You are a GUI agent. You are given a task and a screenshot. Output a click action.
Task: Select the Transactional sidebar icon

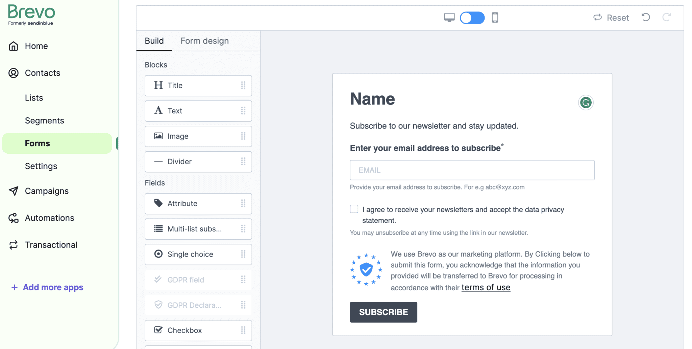14,245
